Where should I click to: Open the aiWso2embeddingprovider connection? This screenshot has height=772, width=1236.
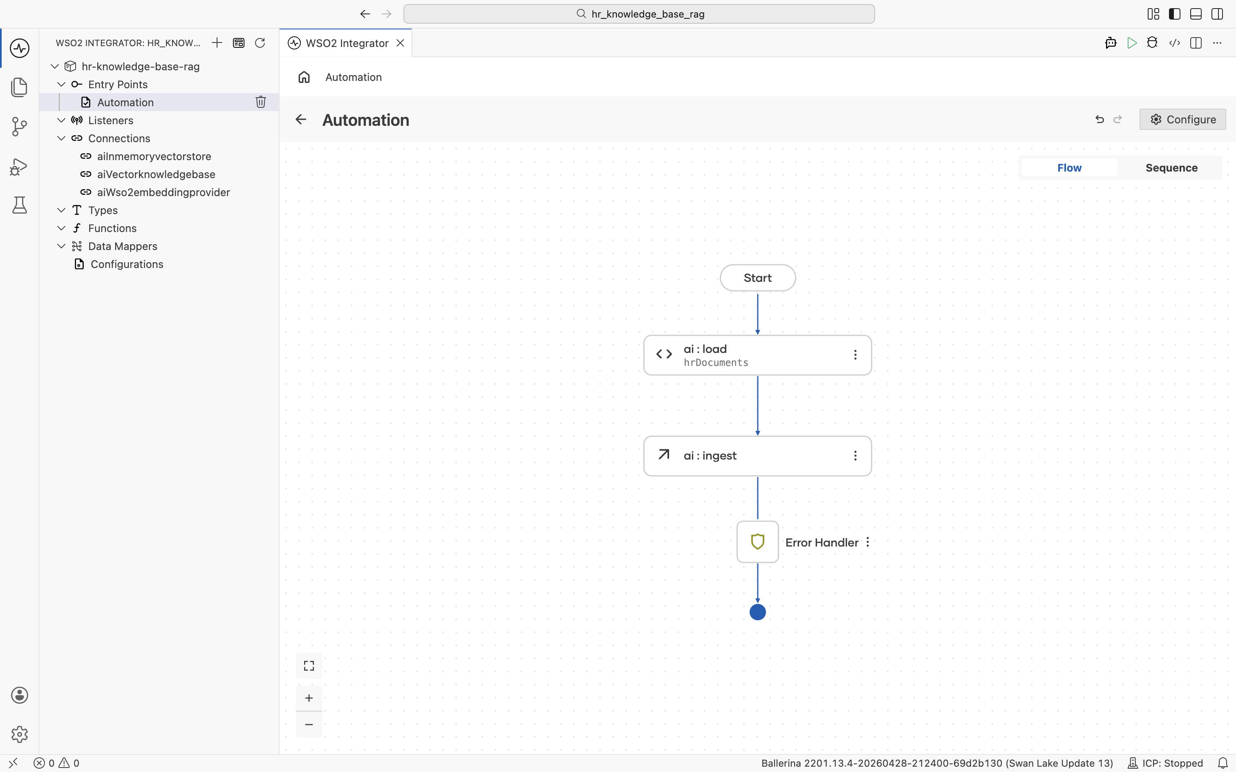point(159,192)
